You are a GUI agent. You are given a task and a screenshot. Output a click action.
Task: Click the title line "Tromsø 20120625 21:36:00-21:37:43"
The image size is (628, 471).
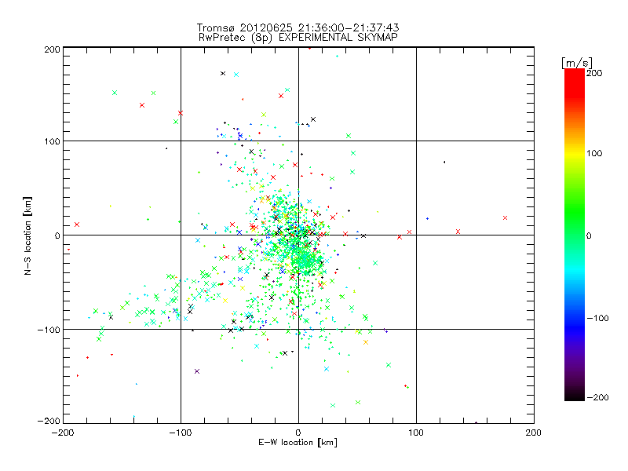click(298, 27)
